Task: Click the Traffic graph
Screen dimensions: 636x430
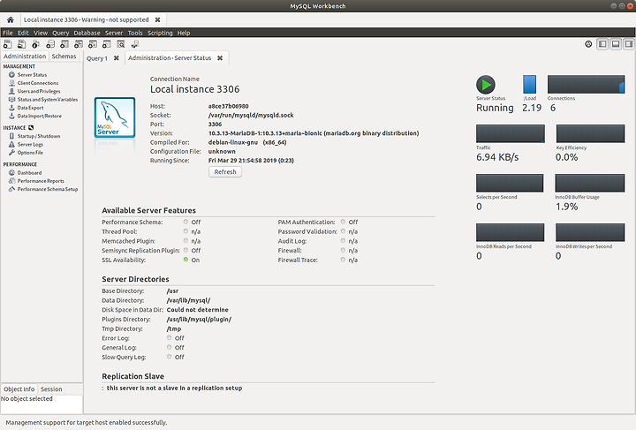Action: pyautogui.click(x=511, y=133)
